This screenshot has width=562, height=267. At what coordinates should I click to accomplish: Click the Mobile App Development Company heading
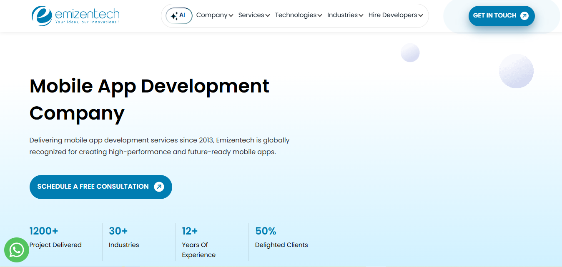(150, 99)
